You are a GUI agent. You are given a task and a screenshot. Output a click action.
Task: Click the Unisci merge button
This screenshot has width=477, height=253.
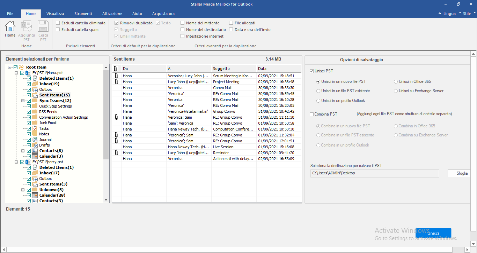pyautogui.click(x=433, y=233)
